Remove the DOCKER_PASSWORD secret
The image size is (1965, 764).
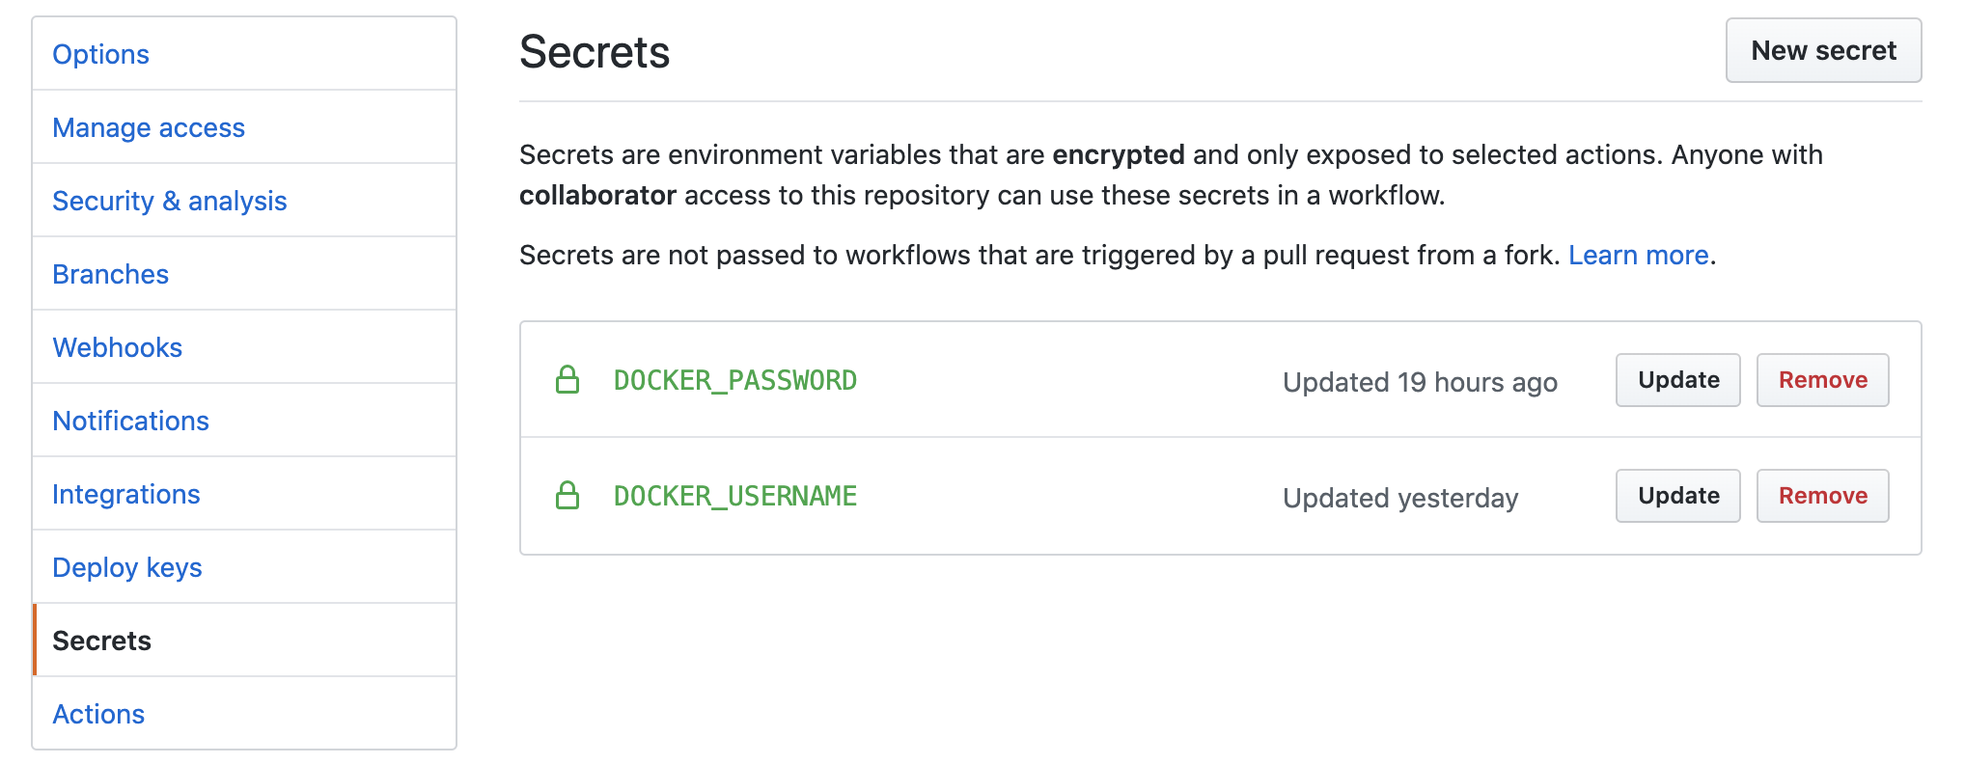[1822, 380]
